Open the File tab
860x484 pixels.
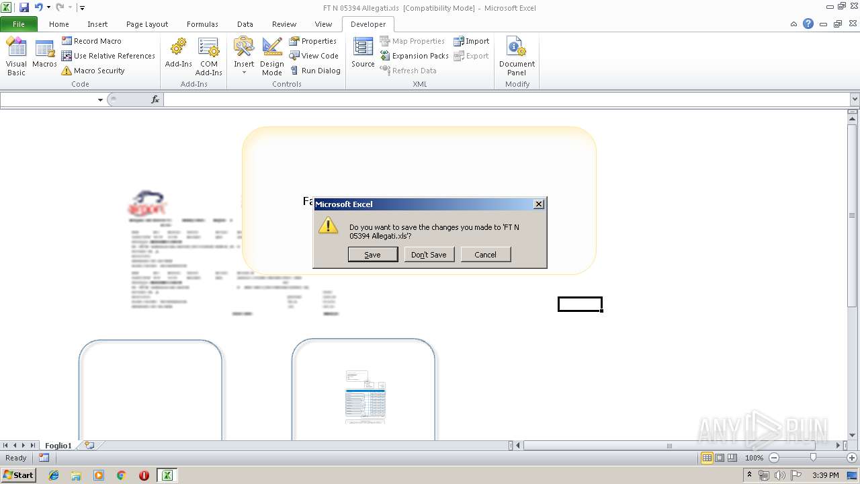[x=19, y=24]
